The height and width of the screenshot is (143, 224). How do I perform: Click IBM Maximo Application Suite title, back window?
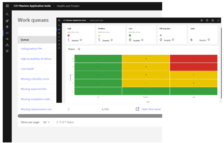point(32,6)
